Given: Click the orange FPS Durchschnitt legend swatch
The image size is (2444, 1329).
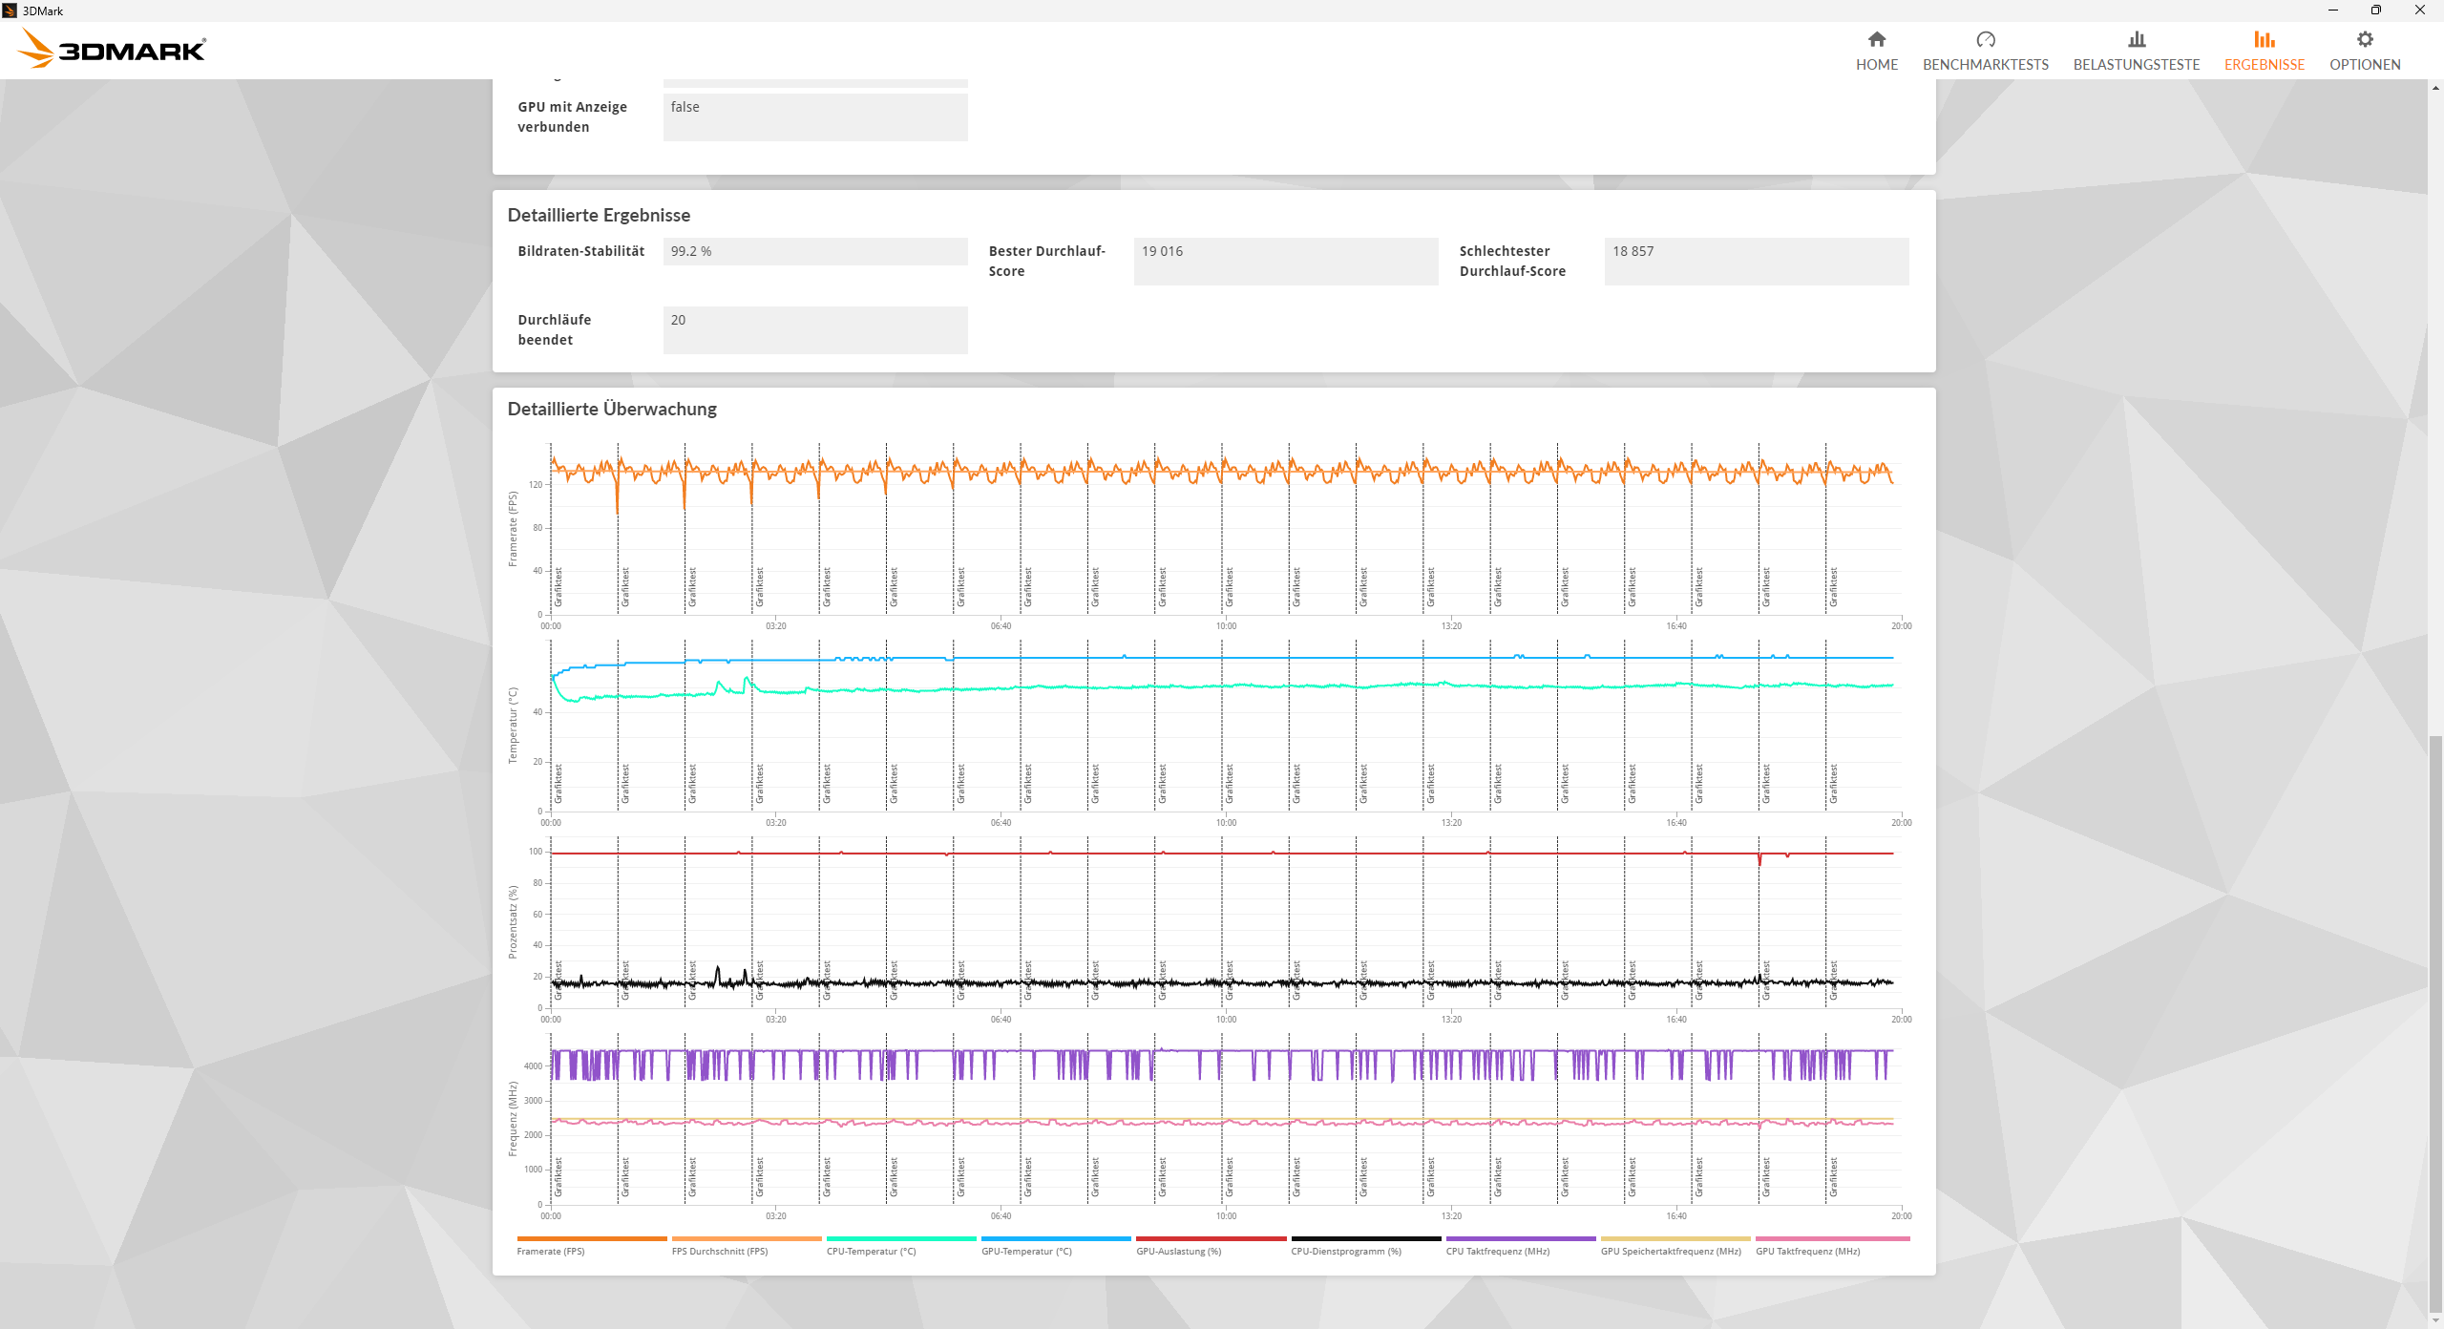Looking at the screenshot, I should 746,1238.
